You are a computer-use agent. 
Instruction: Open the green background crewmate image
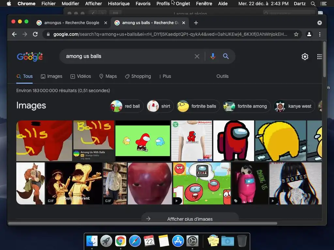[143, 141]
